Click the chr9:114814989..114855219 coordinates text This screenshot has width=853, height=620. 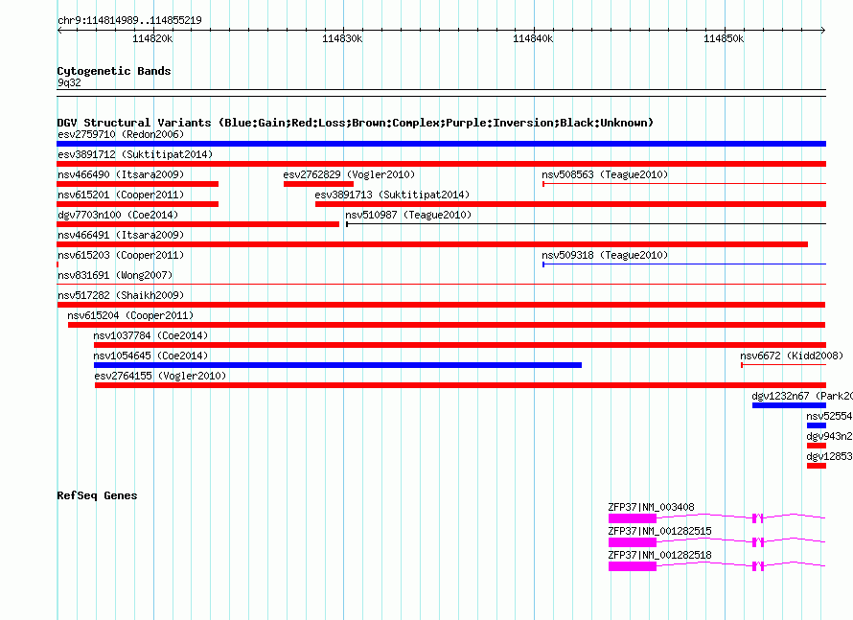(x=129, y=20)
